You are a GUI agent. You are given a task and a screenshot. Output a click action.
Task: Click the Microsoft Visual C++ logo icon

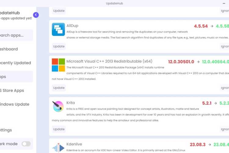tap(58, 65)
